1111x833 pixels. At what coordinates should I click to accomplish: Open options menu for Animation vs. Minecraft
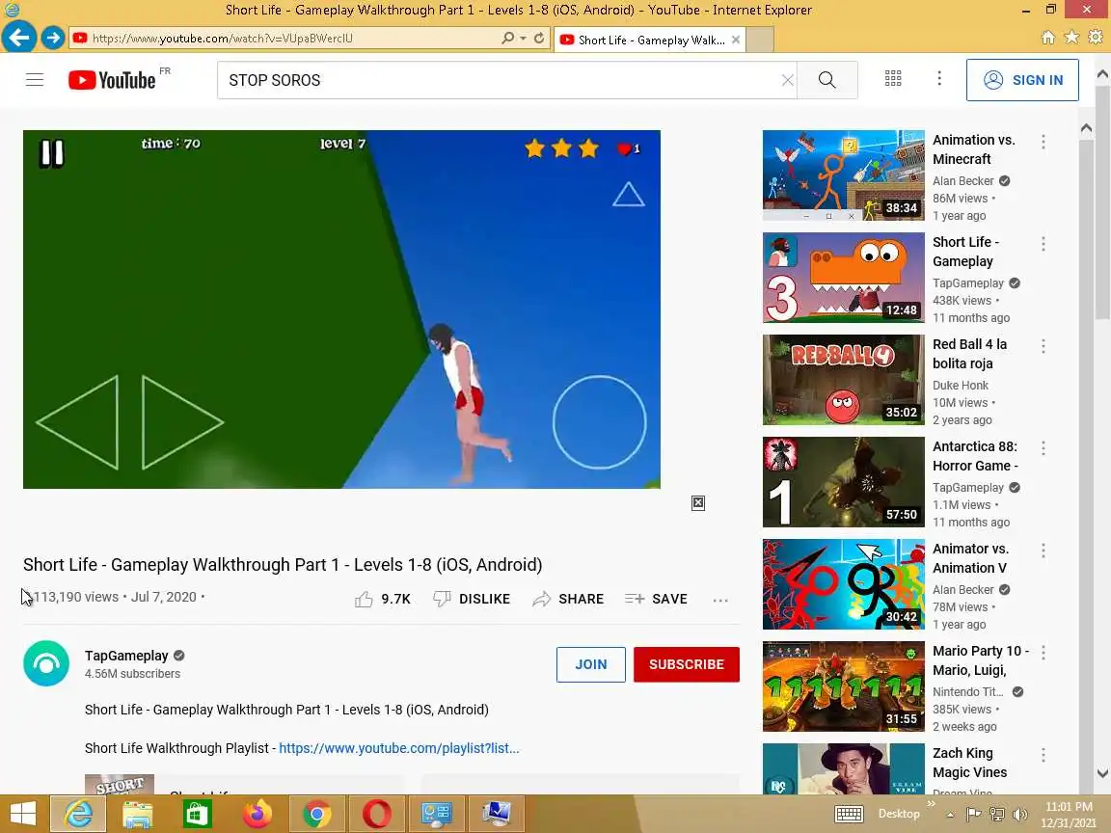pyautogui.click(x=1043, y=143)
